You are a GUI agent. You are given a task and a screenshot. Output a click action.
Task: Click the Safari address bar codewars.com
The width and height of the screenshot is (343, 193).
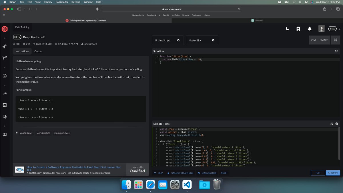[x=171, y=9]
